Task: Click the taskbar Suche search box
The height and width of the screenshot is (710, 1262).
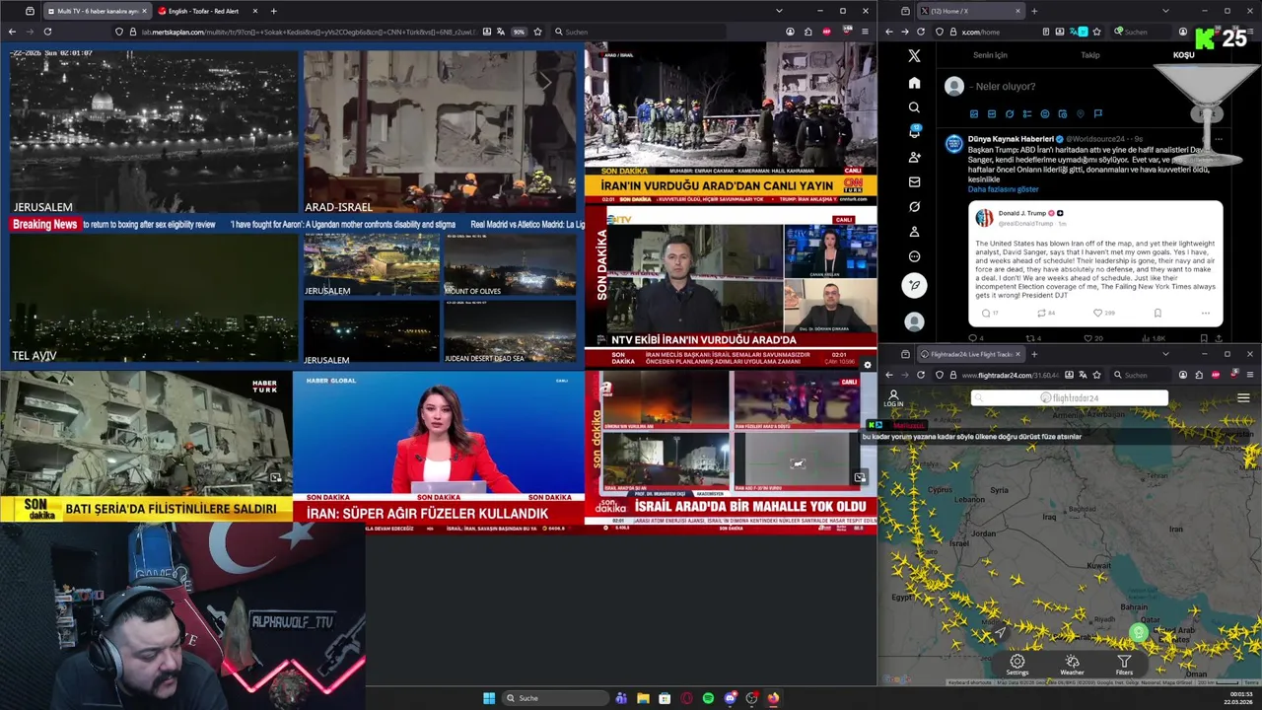Action: [x=555, y=698]
